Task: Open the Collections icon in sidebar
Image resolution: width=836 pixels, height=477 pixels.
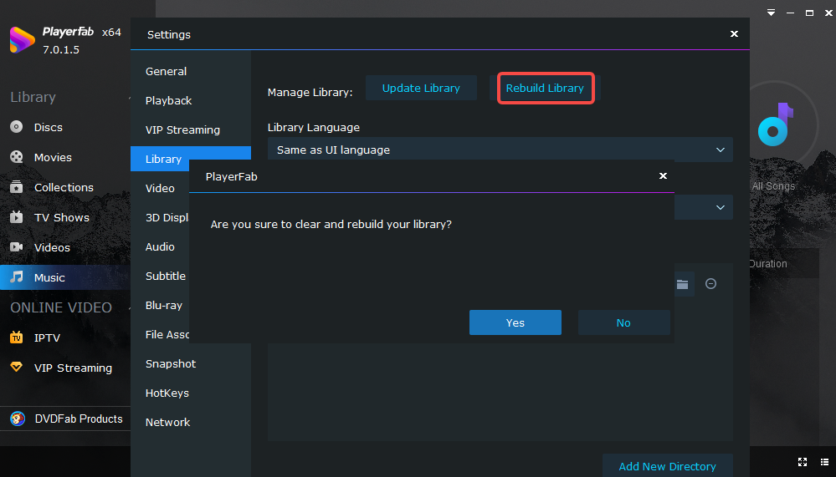Action: pyautogui.click(x=17, y=187)
